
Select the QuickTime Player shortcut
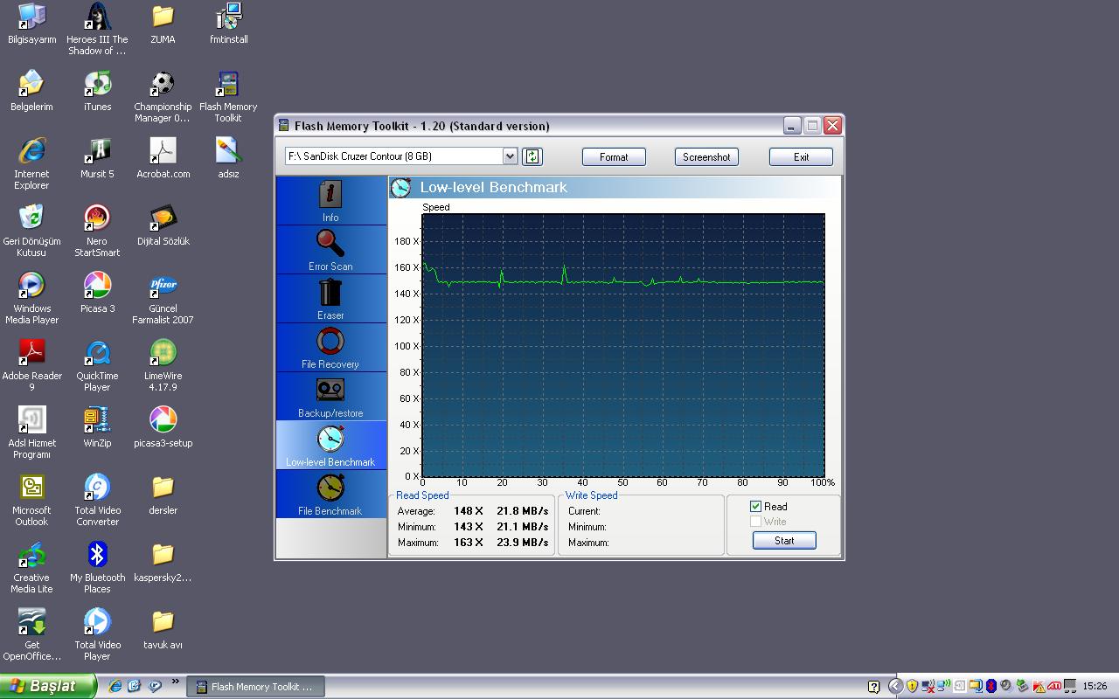[x=97, y=365]
